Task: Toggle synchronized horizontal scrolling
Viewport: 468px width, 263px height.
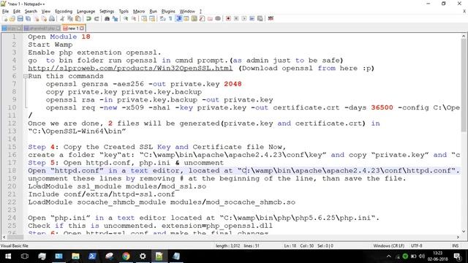Action: click(152, 18)
